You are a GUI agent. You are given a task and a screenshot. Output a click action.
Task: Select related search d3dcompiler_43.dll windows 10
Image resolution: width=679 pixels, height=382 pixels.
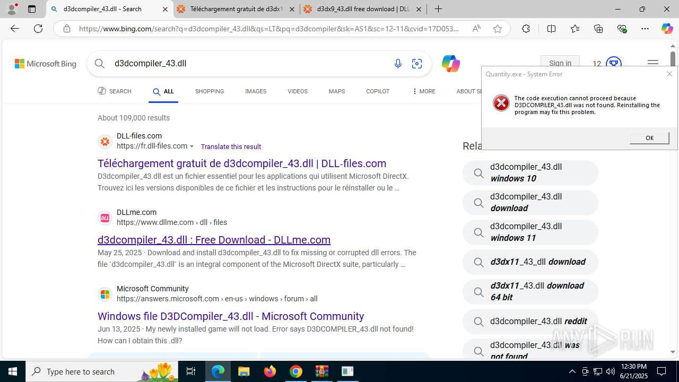pyautogui.click(x=530, y=173)
